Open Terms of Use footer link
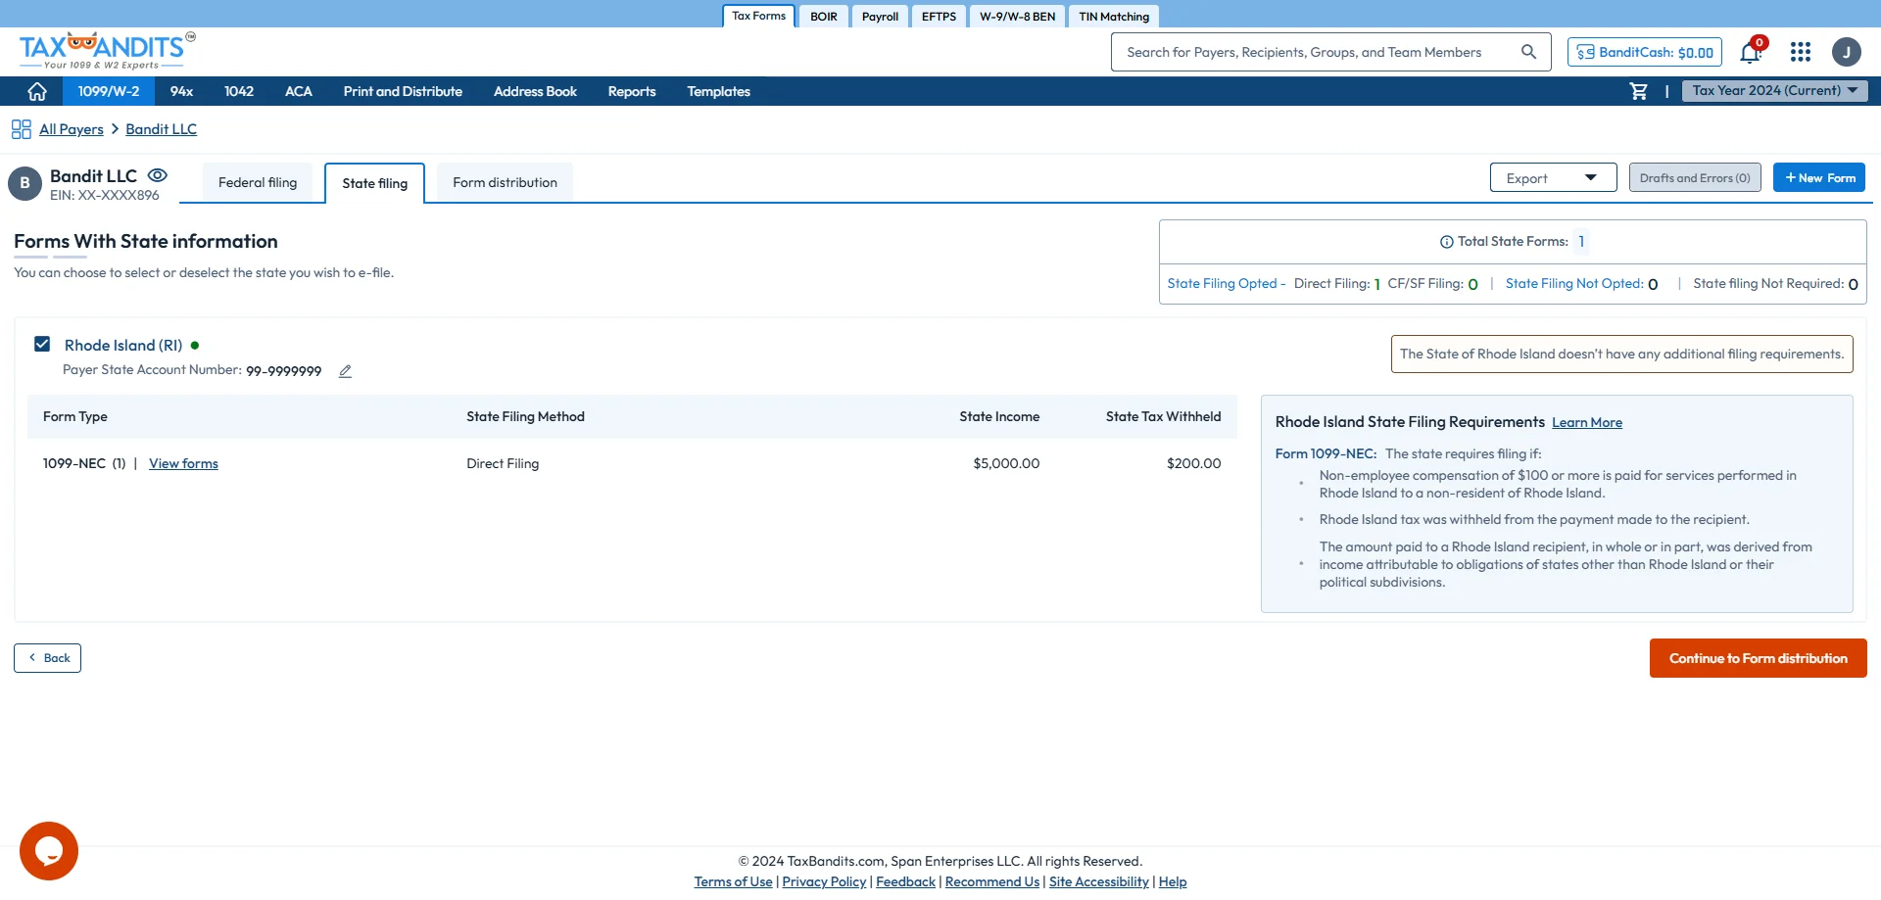 point(733,881)
